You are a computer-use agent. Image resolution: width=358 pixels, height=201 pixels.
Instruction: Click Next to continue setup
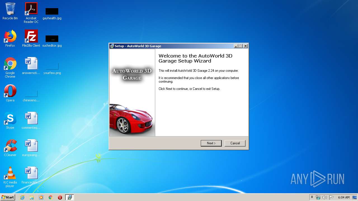[x=211, y=143]
